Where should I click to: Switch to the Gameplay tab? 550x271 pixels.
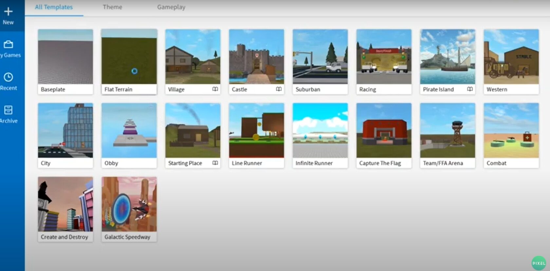(x=171, y=7)
